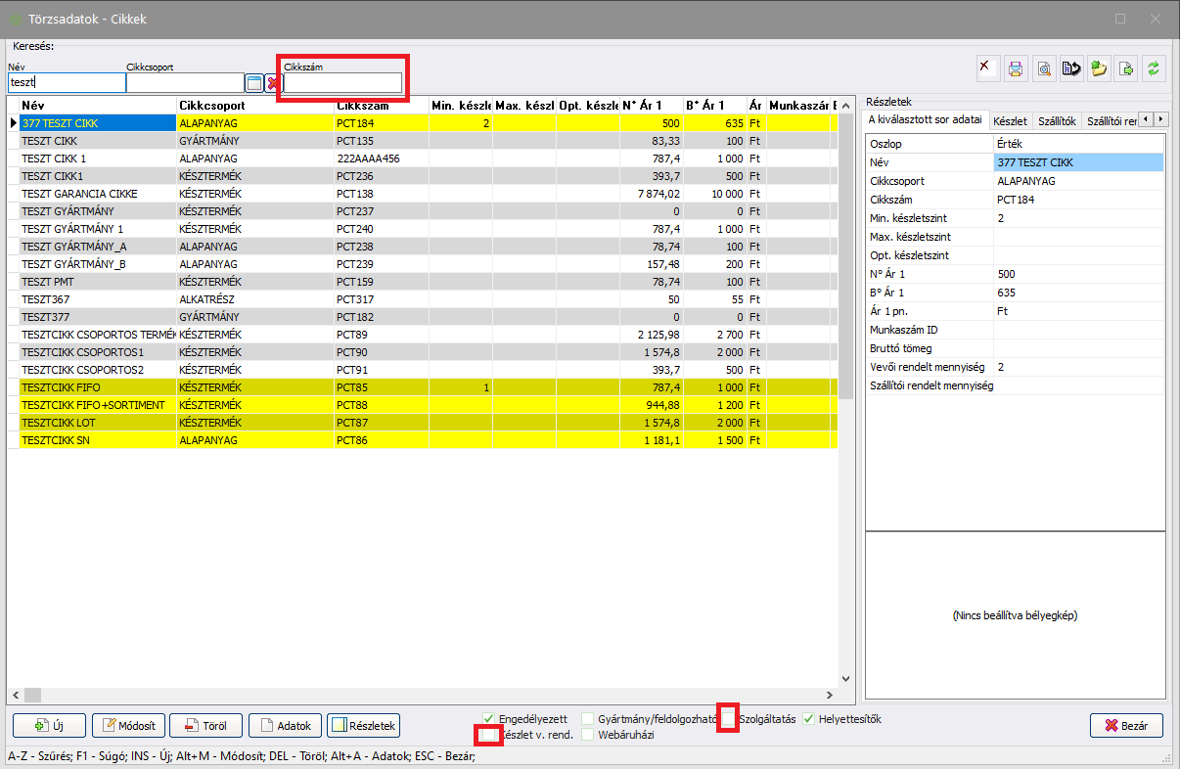1180x769 pixels.
Task: Click the folder icon with green arrow
Action: coord(1099,68)
